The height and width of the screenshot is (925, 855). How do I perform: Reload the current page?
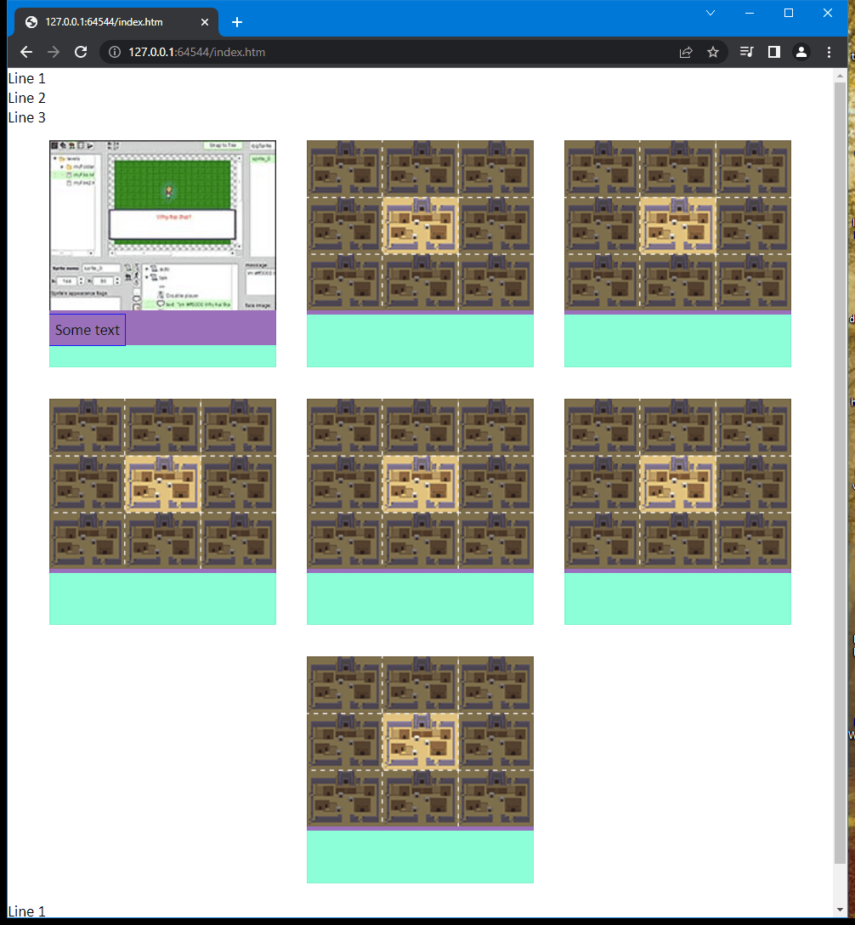[x=81, y=52]
